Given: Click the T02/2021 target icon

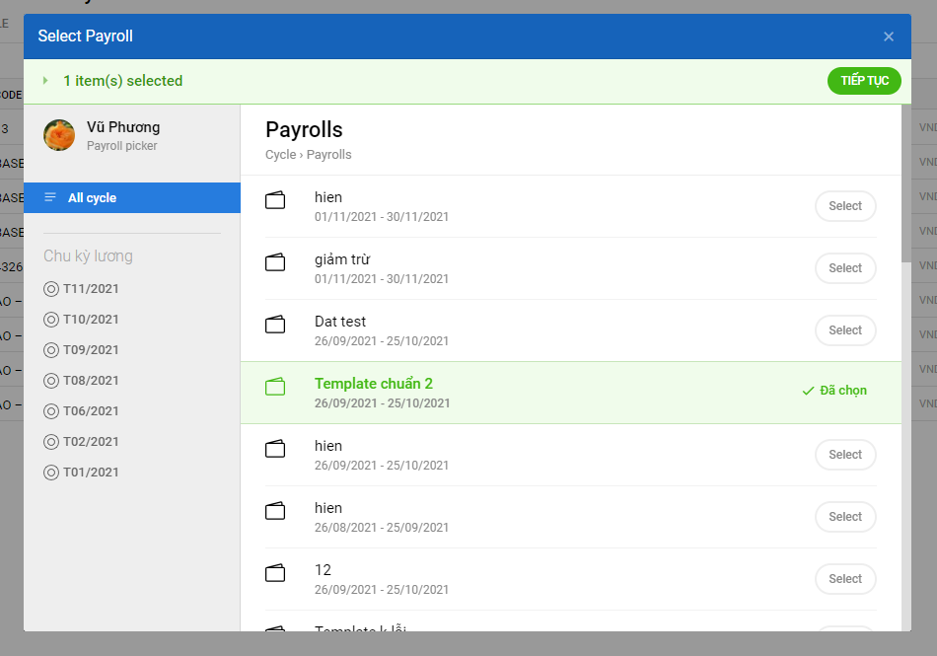Looking at the screenshot, I should pos(51,442).
